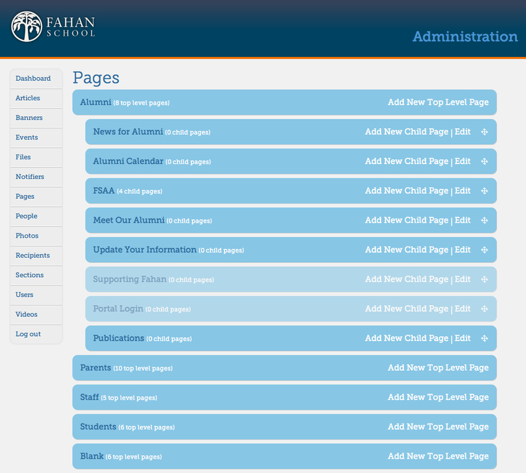Add New Child Page to Supporting Fahan

pos(407,279)
